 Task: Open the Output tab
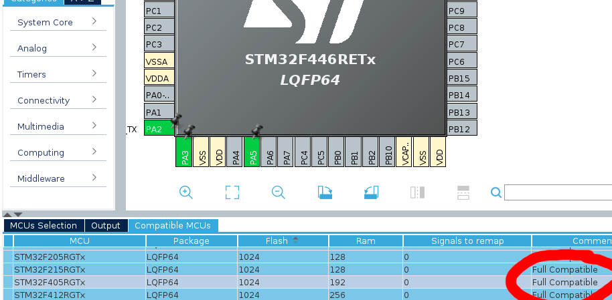(106, 226)
